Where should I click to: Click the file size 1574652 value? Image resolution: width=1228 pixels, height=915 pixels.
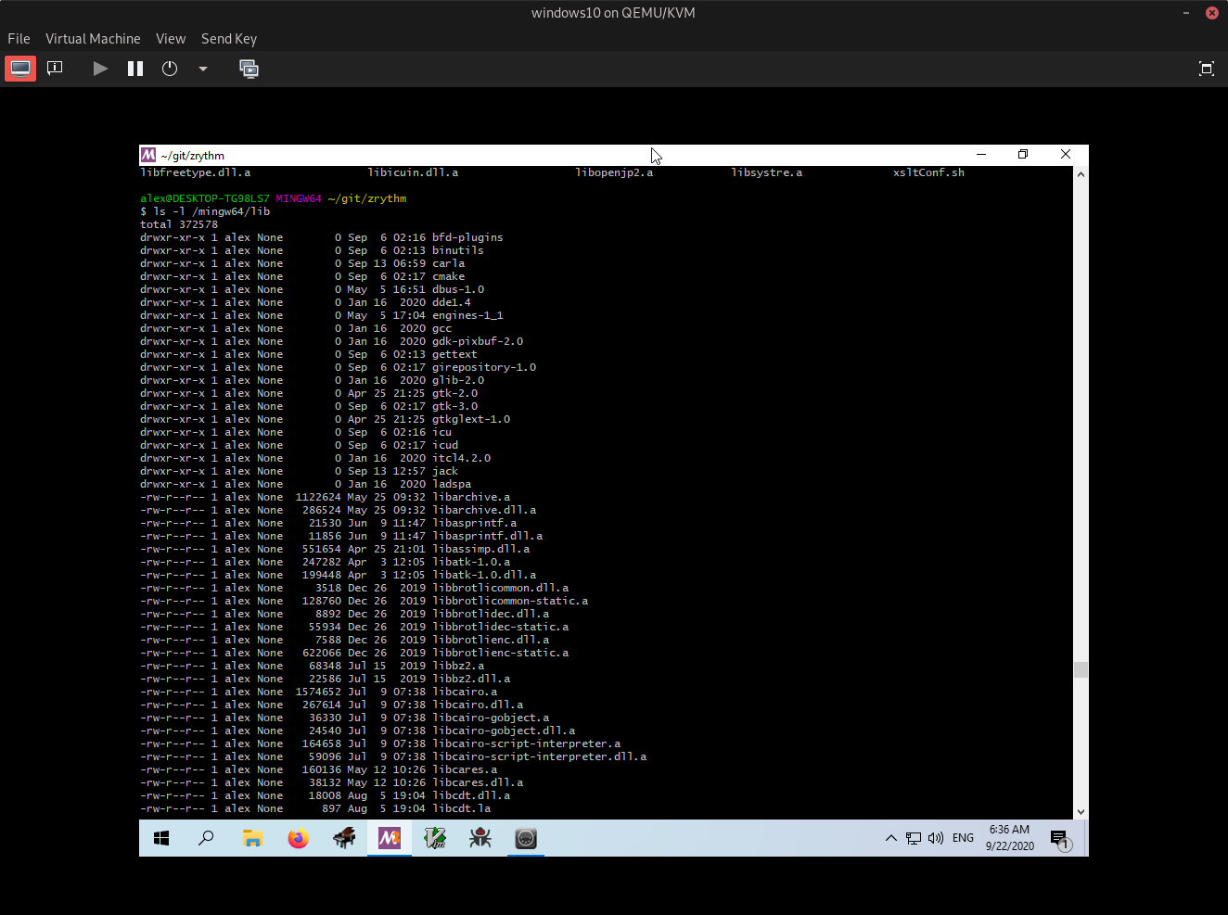(x=318, y=692)
